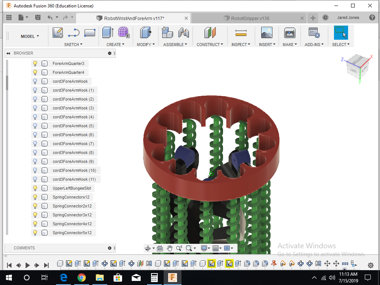Create a Form with purple sculpt icon
This screenshot has height=285, width=380.
click(x=124, y=33)
